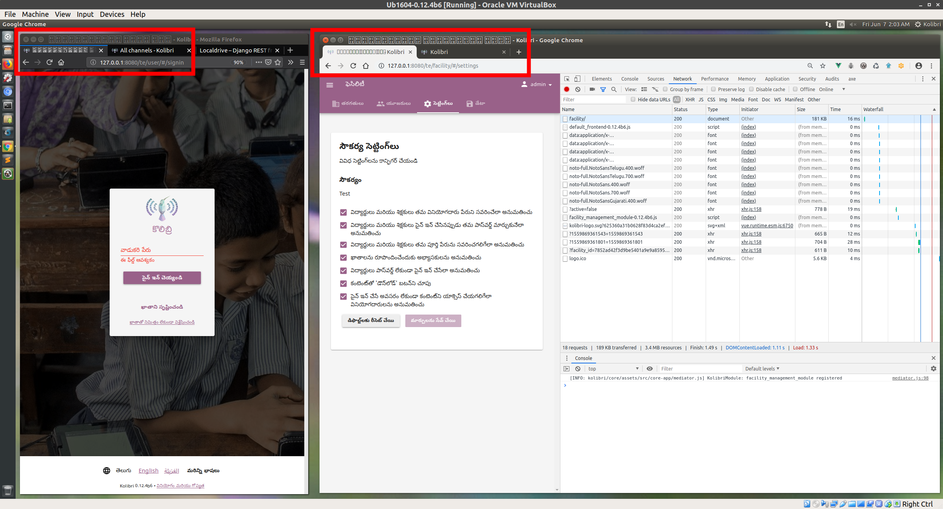Click the English language link
The height and width of the screenshot is (509, 943).
[148, 471]
